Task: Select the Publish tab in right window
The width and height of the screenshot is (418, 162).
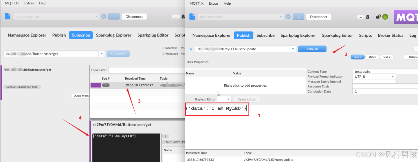Action: pos(243,35)
